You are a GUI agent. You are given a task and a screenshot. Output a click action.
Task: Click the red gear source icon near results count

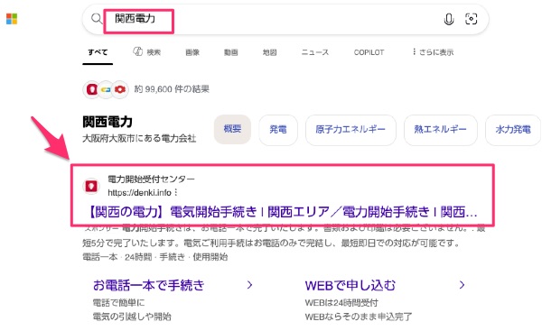(x=120, y=89)
